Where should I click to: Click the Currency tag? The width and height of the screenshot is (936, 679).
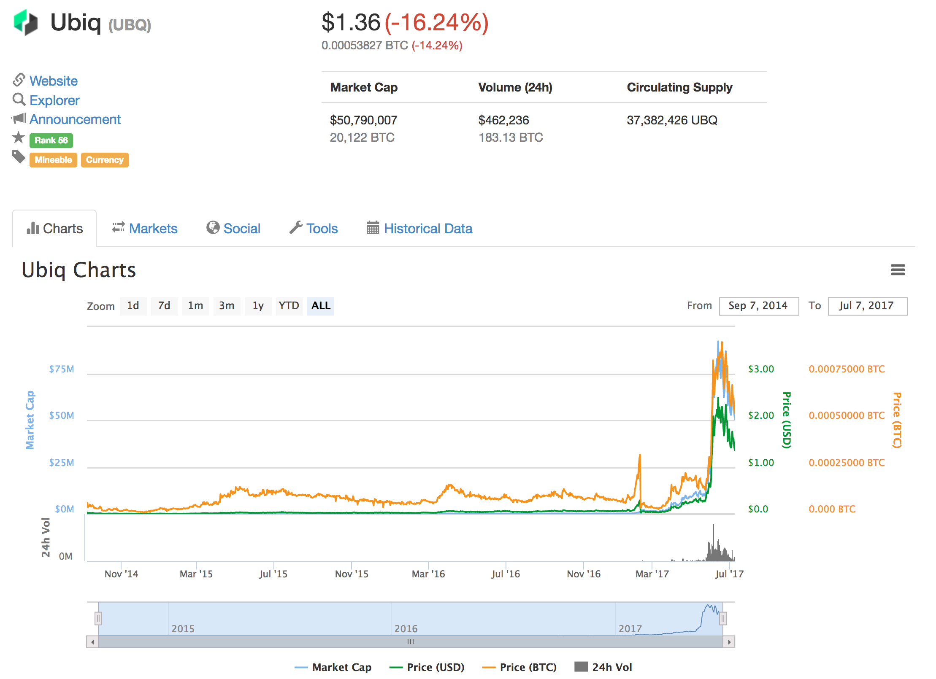105,160
